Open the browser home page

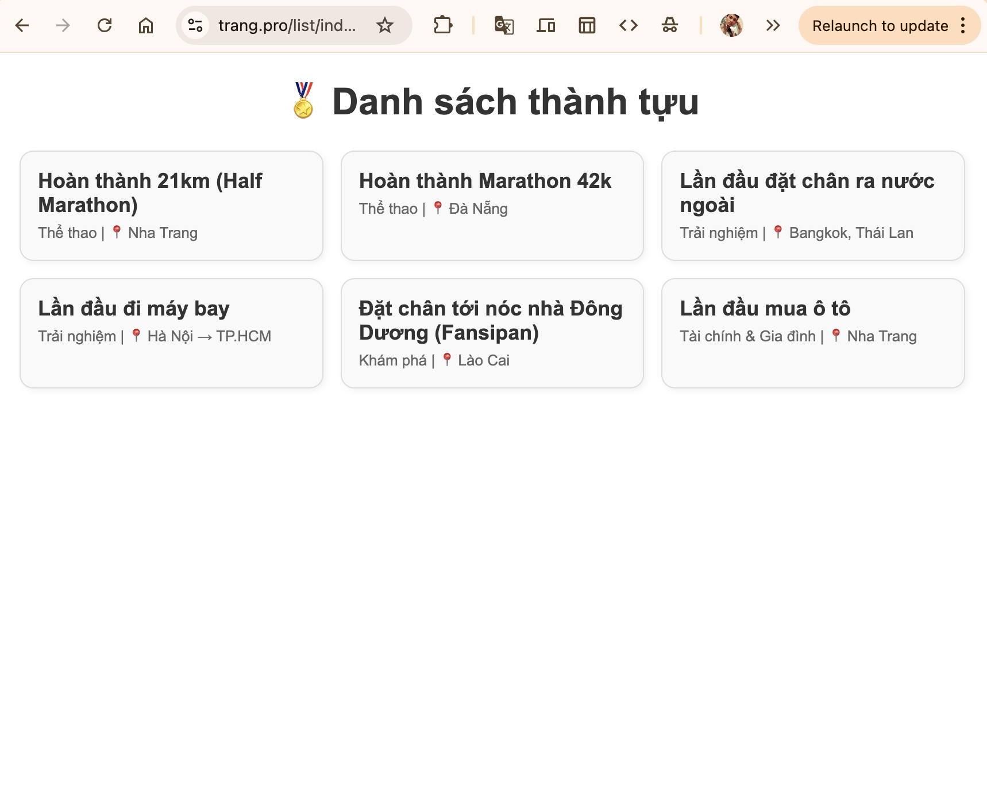(x=146, y=25)
